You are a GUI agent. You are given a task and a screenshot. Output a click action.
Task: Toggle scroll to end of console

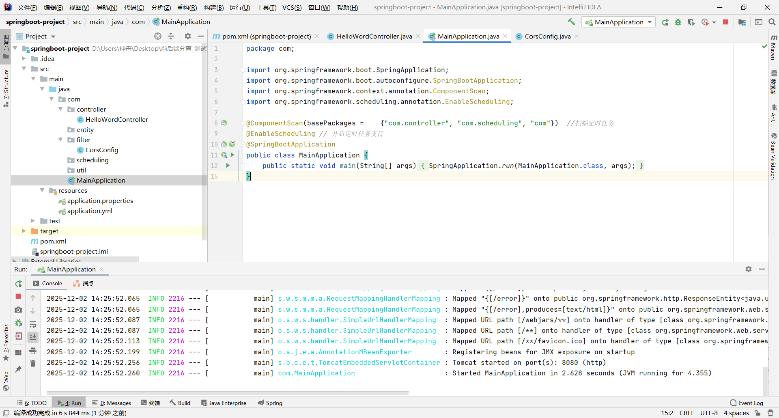[33, 337]
